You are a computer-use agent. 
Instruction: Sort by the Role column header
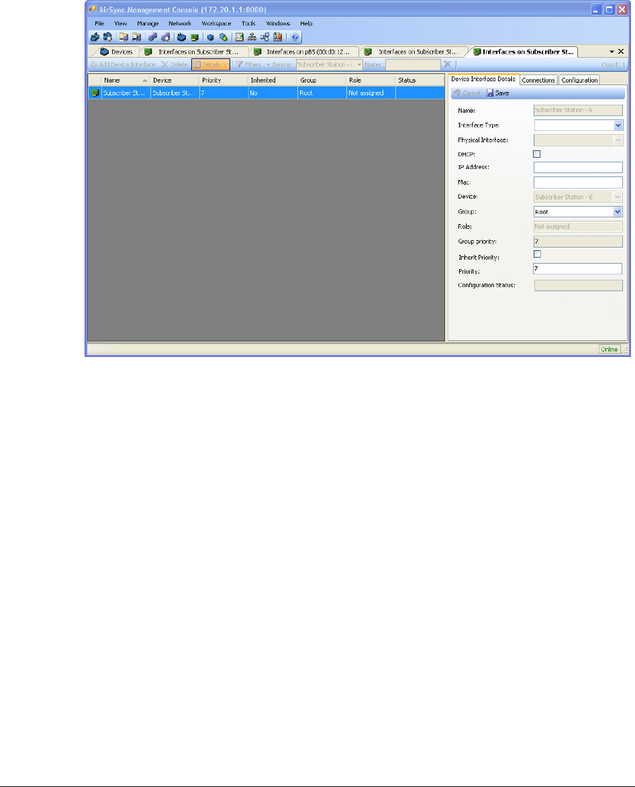coord(371,80)
